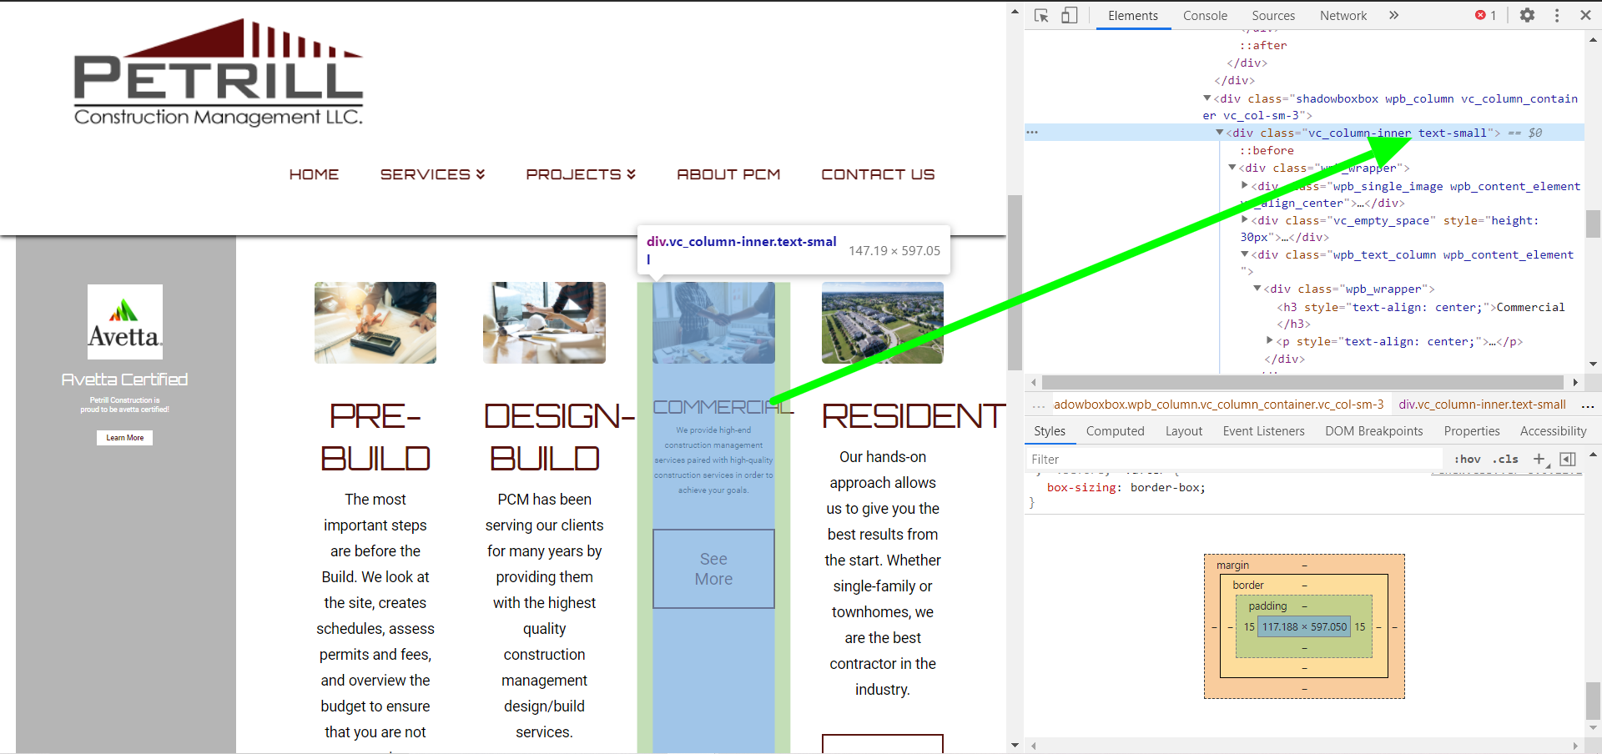Click the webpage scrollbar down arrow
This screenshot has height=754, width=1602.
click(x=1015, y=746)
